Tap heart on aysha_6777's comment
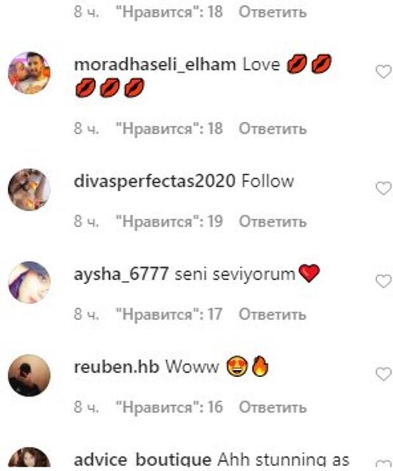The height and width of the screenshot is (471, 393). pos(383,281)
